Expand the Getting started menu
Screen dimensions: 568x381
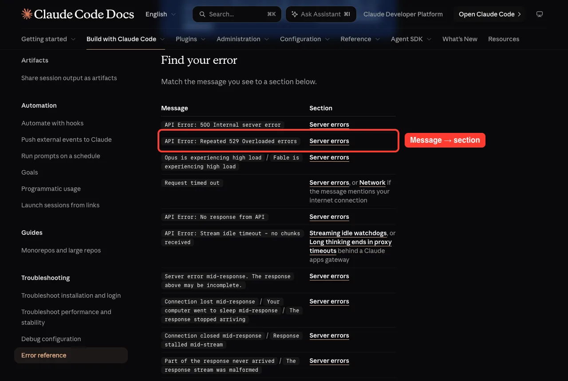[x=48, y=39]
